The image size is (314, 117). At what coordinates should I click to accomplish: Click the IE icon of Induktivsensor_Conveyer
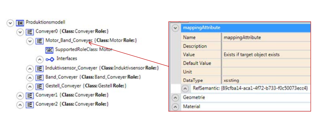click(39, 69)
